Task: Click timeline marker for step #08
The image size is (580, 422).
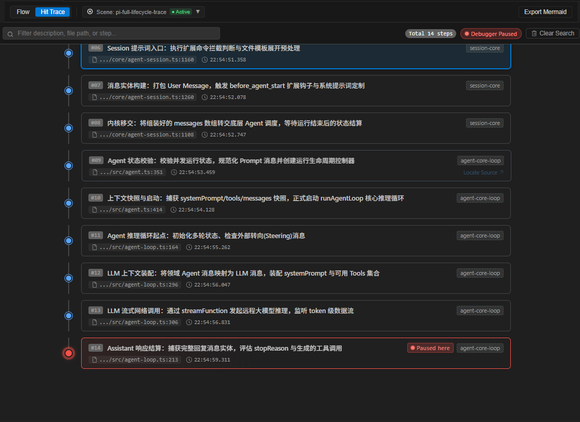Action: pyautogui.click(x=69, y=128)
